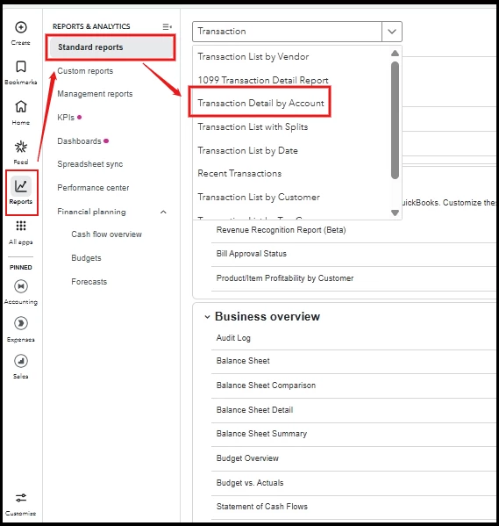
Task: Open the Balance Sheet report link
Action: coord(243,361)
